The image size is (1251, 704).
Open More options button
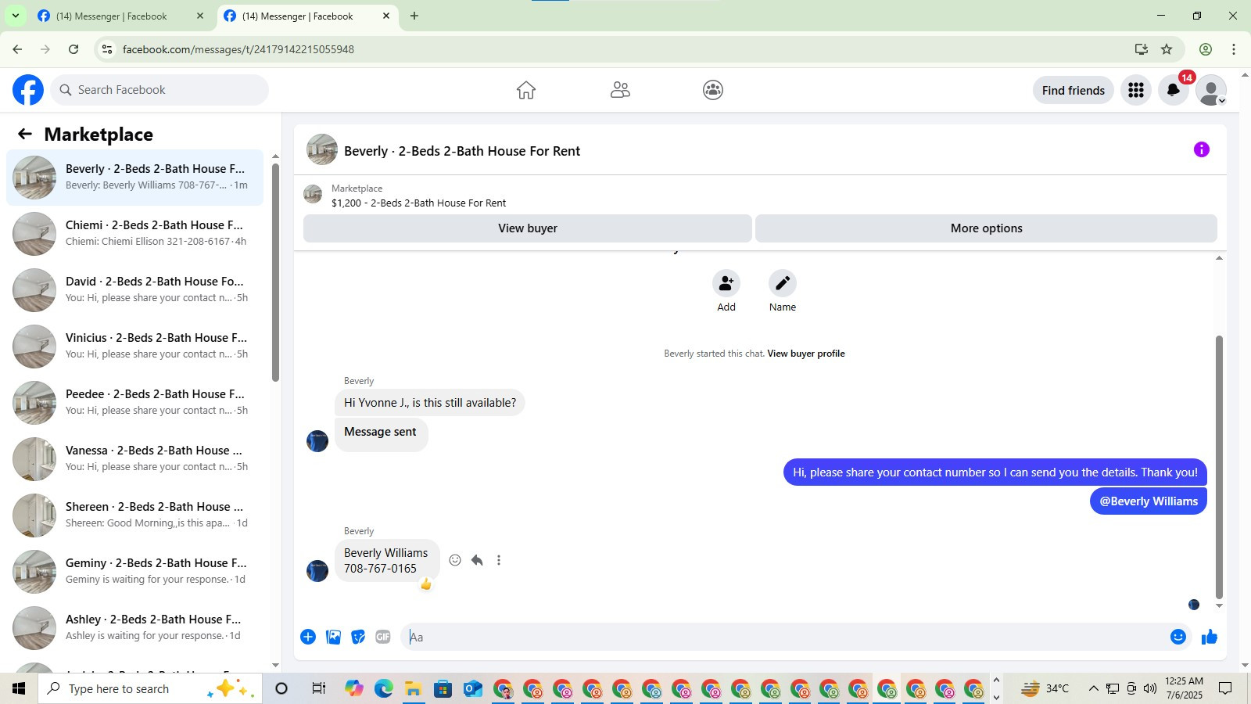coord(986,228)
